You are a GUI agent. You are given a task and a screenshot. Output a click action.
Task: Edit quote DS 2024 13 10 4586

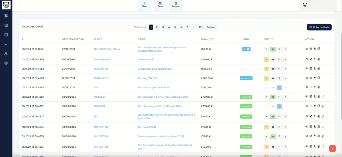[311, 49]
